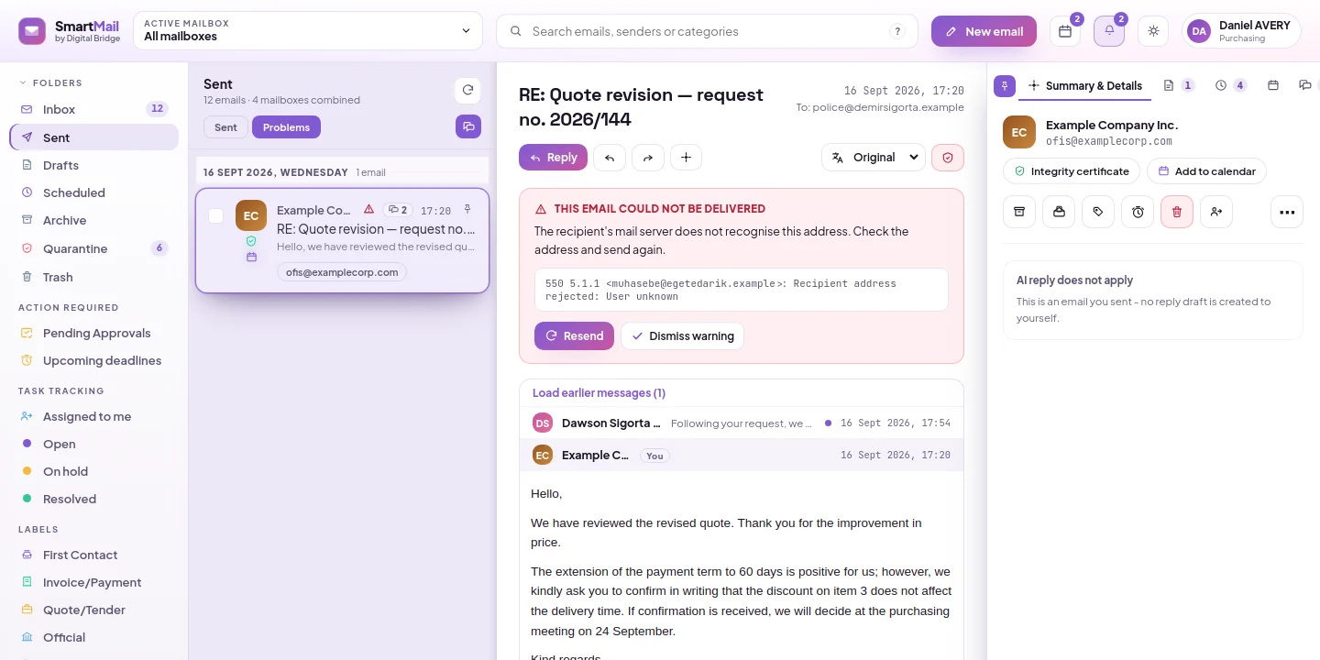Open Daniel Avery account menu
This screenshot has height=660, width=1320.
(1241, 31)
